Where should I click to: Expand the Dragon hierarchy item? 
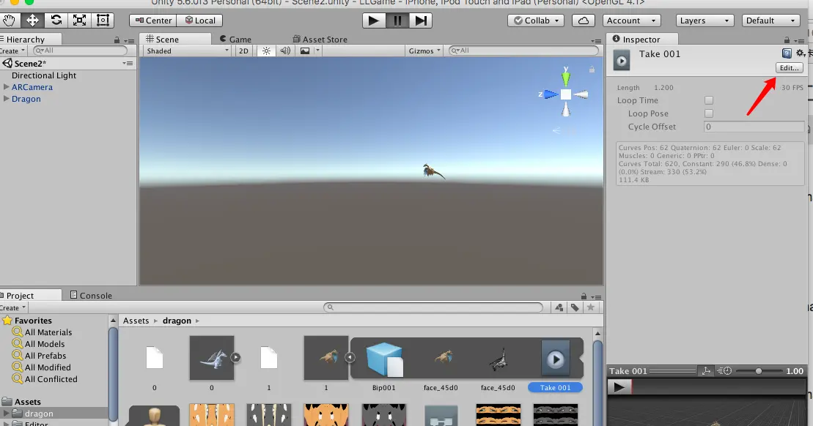(6, 98)
